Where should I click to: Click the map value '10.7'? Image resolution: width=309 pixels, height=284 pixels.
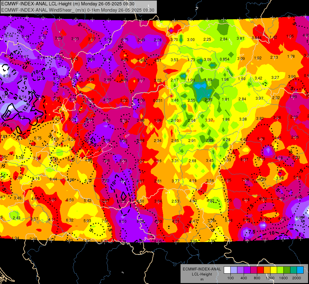pyautogui.click(x=123, y=181)
